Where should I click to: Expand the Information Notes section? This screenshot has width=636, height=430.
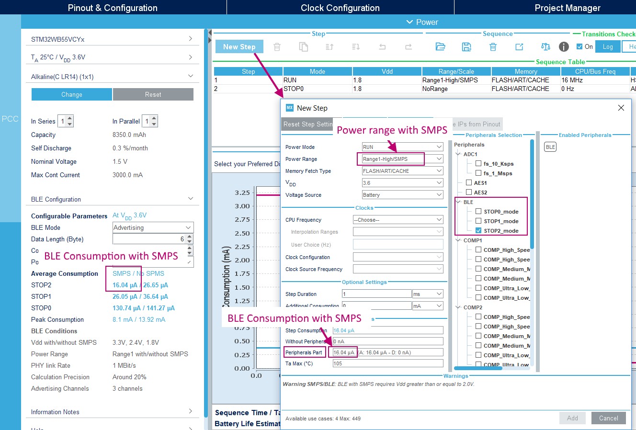191,411
